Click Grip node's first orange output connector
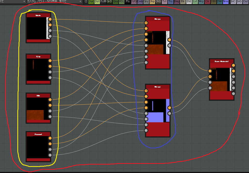The height and width of the screenshot is (173, 249). (x=50, y=60)
